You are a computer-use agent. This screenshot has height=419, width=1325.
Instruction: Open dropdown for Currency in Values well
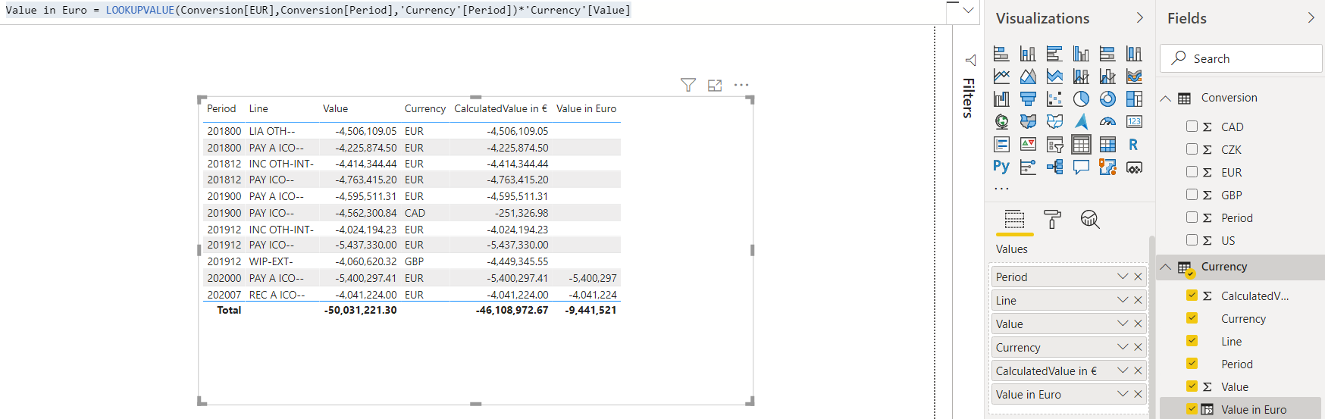[1123, 347]
